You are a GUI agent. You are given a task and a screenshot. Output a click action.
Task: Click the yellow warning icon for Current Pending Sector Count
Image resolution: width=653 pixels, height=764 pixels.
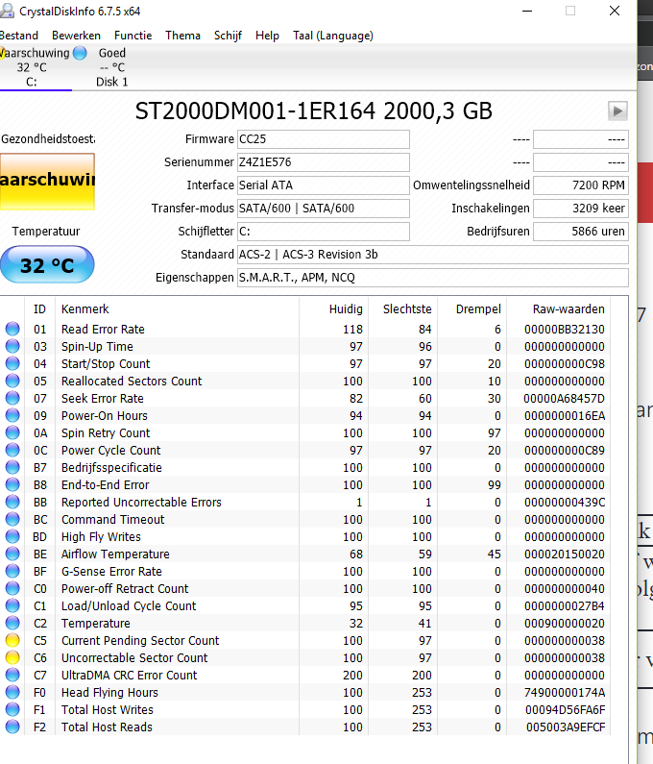(x=12, y=640)
